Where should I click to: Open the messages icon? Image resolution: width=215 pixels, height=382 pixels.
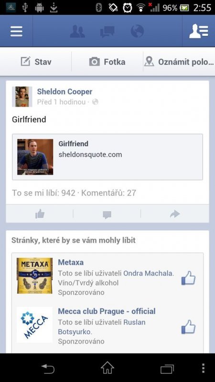point(107,32)
